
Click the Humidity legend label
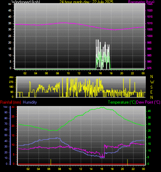[x=30, y=102]
